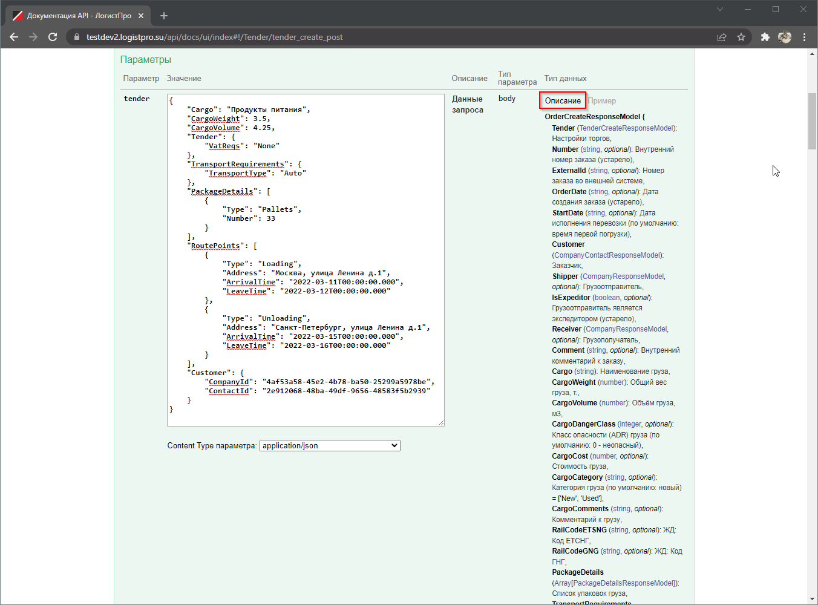Open the Content Type параметра dropdown
This screenshot has width=818, height=605.
330,446
